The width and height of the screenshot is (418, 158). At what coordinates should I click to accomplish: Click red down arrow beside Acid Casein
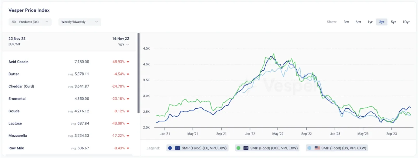[x=128, y=62]
